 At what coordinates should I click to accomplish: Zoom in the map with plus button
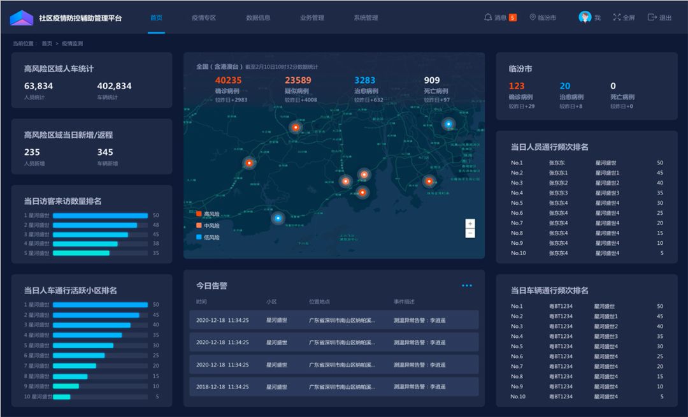pyautogui.click(x=470, y=224)
